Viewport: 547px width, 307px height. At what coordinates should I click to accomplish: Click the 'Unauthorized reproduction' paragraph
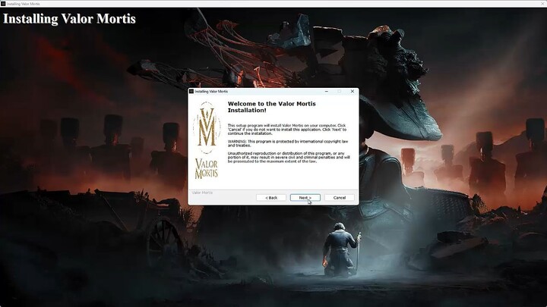[289, 158]
